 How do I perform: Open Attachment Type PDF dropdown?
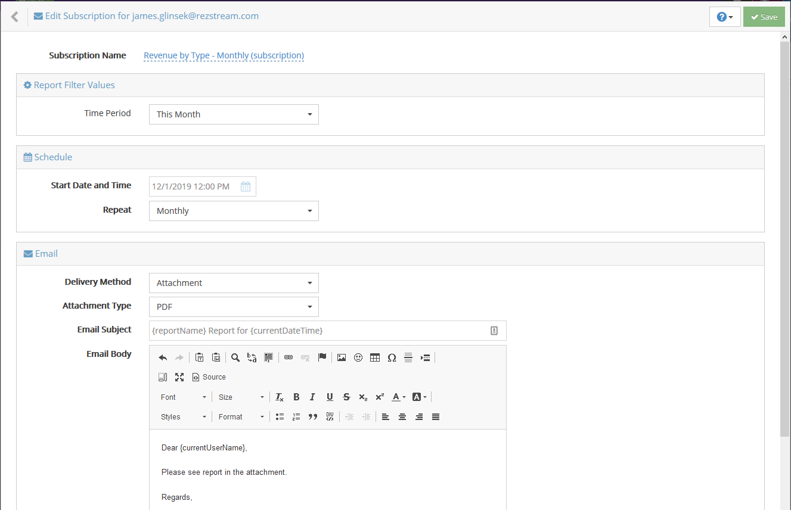tap(234, 307)
